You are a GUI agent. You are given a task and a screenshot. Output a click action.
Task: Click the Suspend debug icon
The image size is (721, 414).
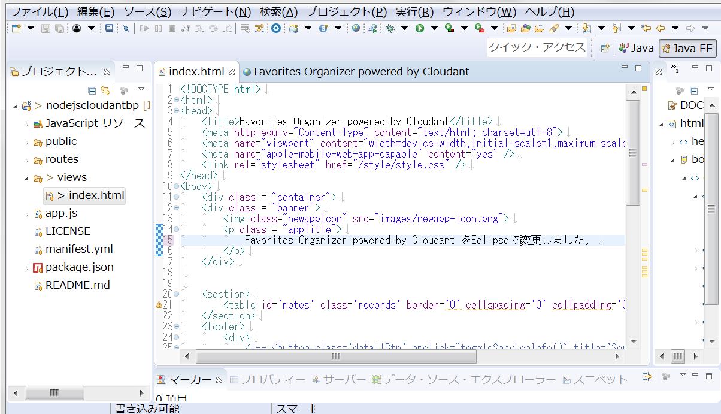point(158,28)
